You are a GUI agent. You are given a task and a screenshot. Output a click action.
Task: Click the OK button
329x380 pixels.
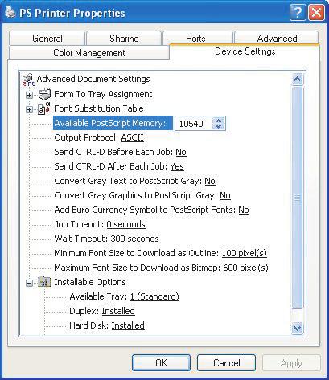click(x=161, y=363)
